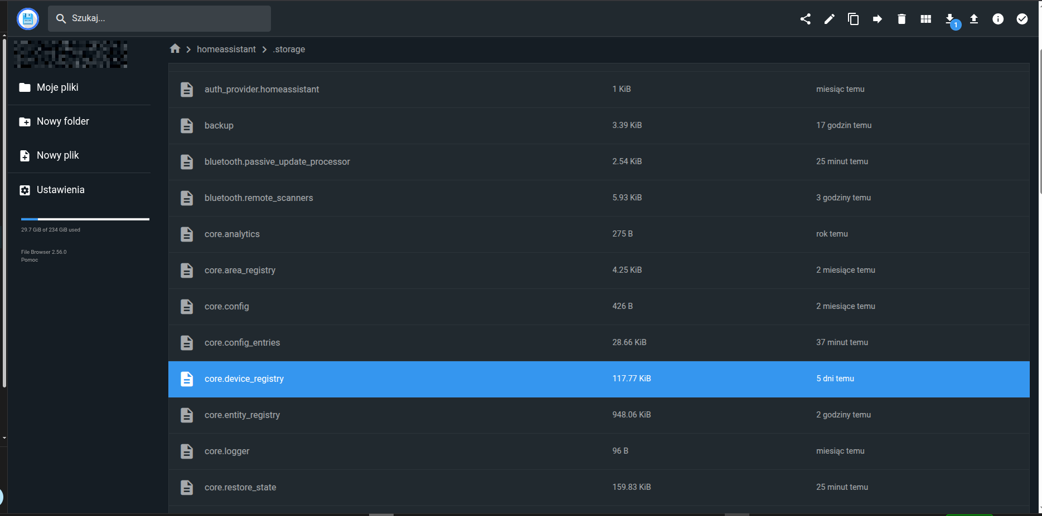Click the Upload icon in the toolbar
1042x516 pixels.
click(974, 19)
